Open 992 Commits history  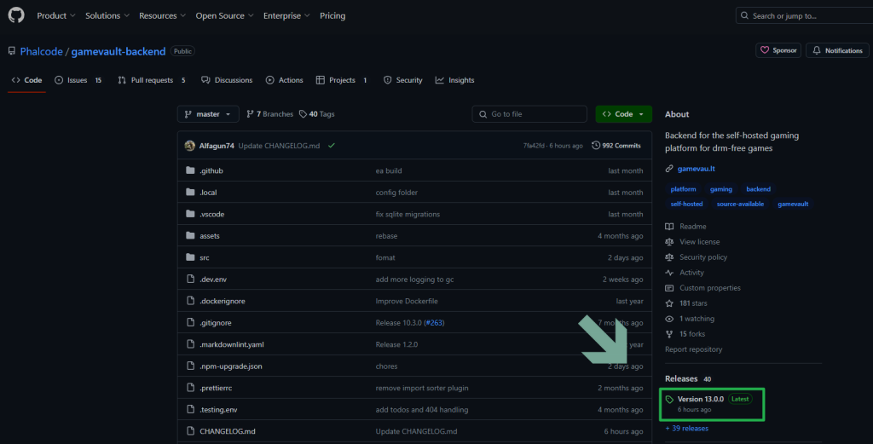pyautogui.click(x=616, y=146)
